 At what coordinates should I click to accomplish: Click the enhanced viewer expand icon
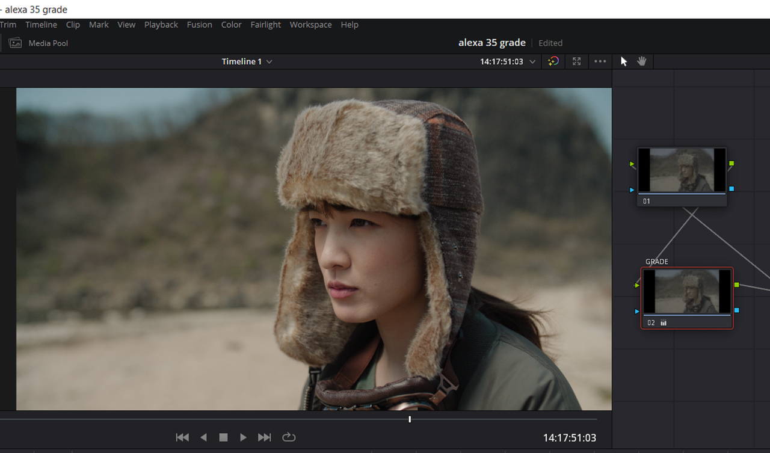[576, 61]
